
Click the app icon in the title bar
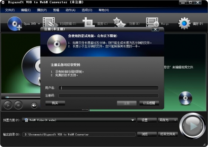(3, 2)
